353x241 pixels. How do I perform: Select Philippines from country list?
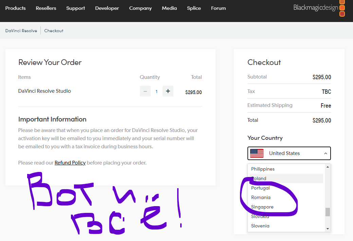tap(286, 169)
